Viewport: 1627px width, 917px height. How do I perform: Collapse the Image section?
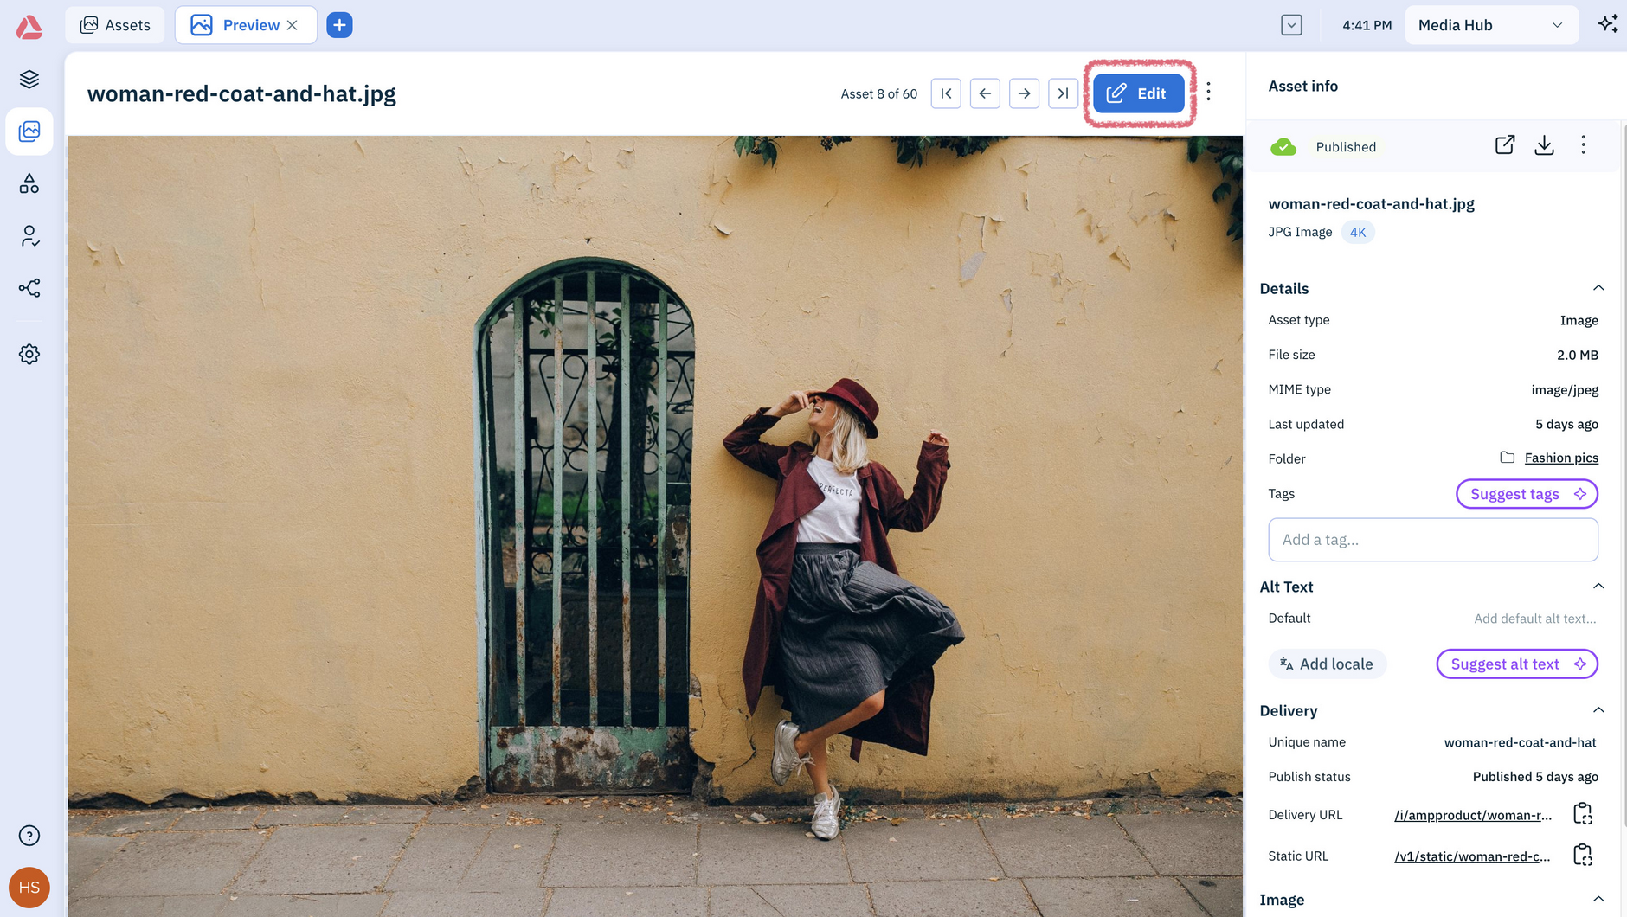click(x=1598, y=900)
